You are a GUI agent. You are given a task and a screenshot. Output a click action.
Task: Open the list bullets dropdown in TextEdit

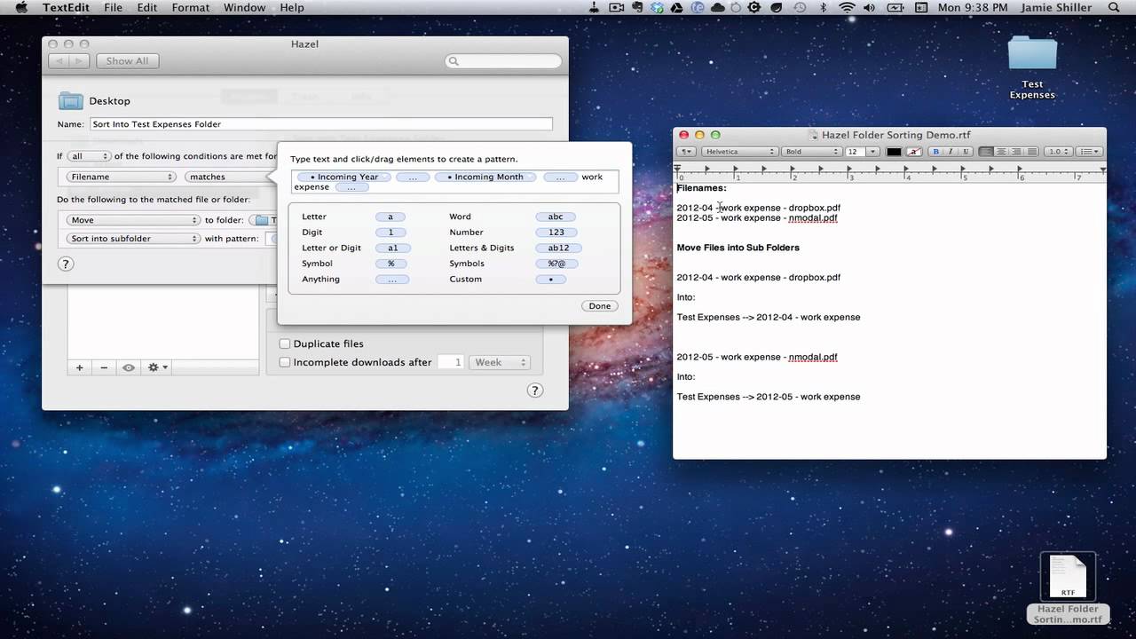click(1089, 152)
